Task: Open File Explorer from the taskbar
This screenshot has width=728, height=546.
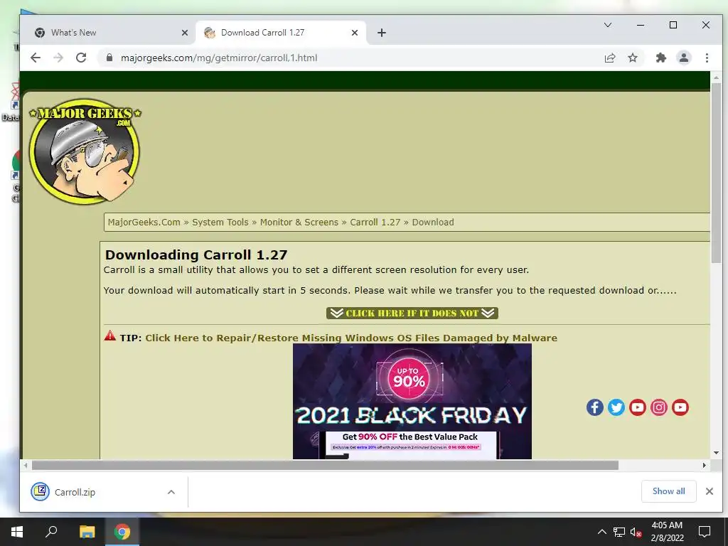Action: pyautogui.click(x=87, y=532)
